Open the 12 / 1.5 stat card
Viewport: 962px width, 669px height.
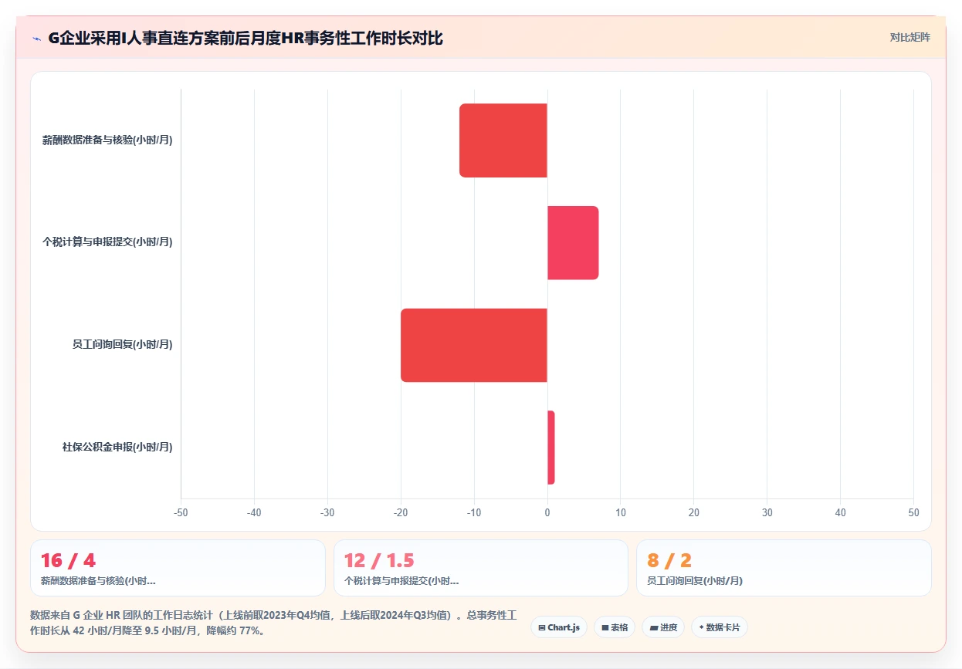[481, 568]
